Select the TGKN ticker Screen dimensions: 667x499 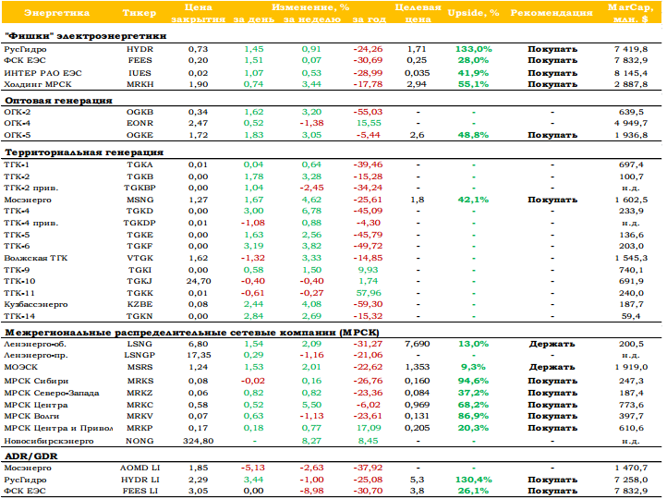139,317
